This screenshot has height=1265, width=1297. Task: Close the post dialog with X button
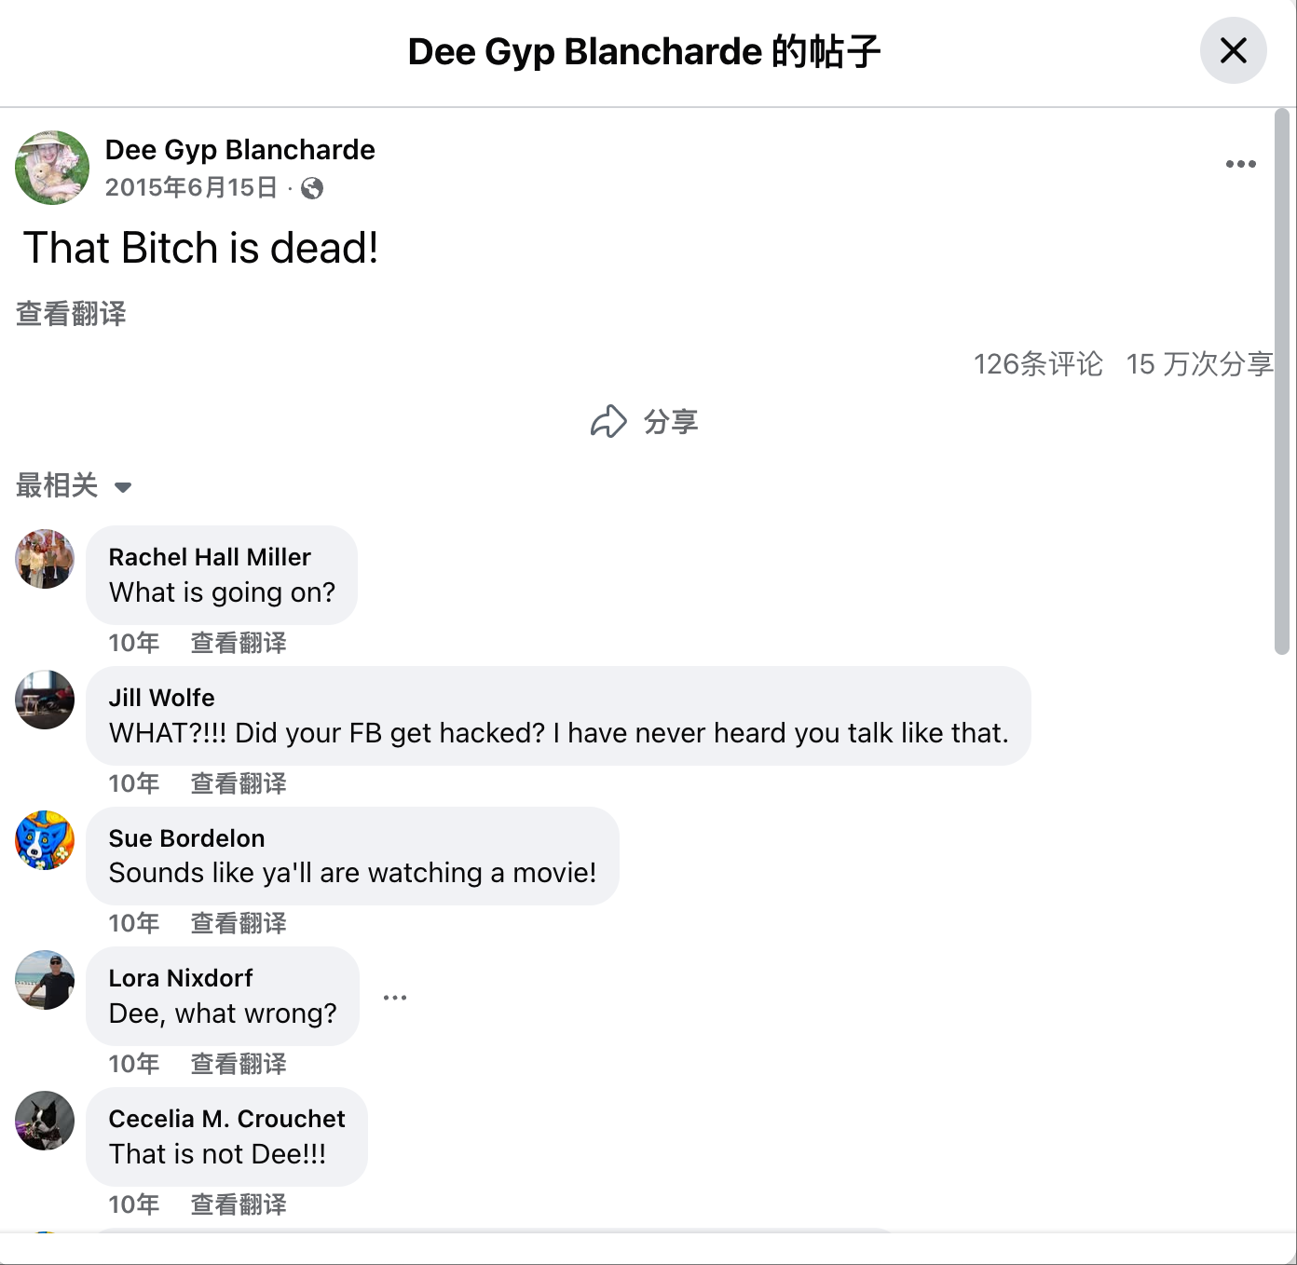pos(1233,50)
